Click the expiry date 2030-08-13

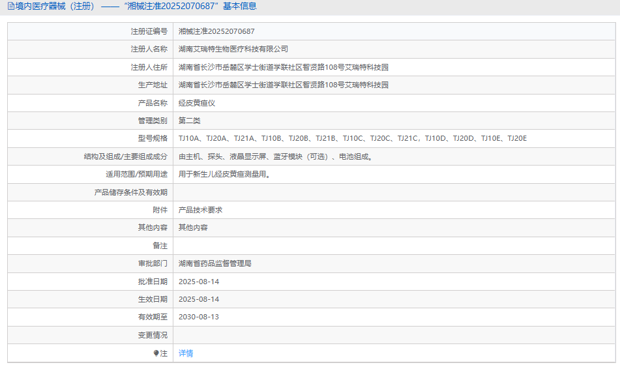pyautogui.click(x=199, y=317)
